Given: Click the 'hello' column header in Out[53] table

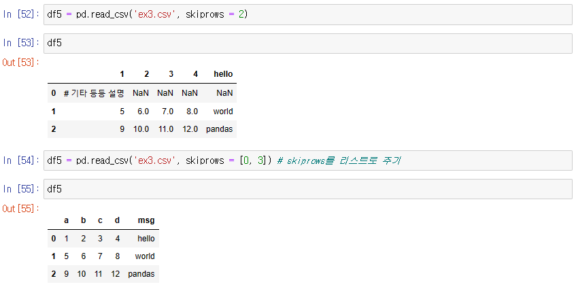Looking at the screenshot, I should [x=223, y=74].
